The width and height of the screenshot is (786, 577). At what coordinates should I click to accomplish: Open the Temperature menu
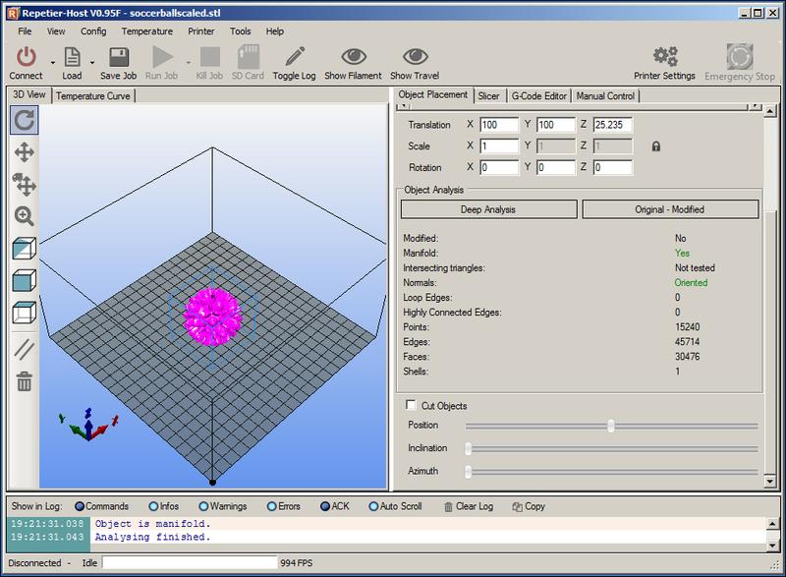point(146,31)
